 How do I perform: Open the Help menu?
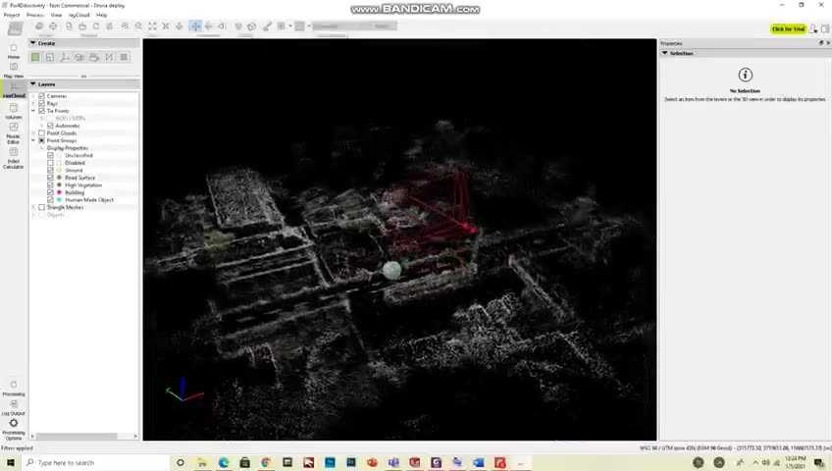click(x=101, y=15)
